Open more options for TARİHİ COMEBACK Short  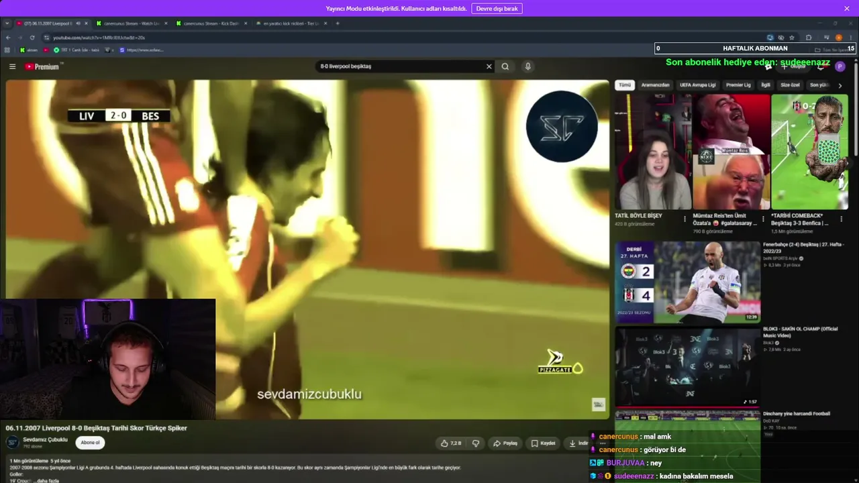[842, 219]
